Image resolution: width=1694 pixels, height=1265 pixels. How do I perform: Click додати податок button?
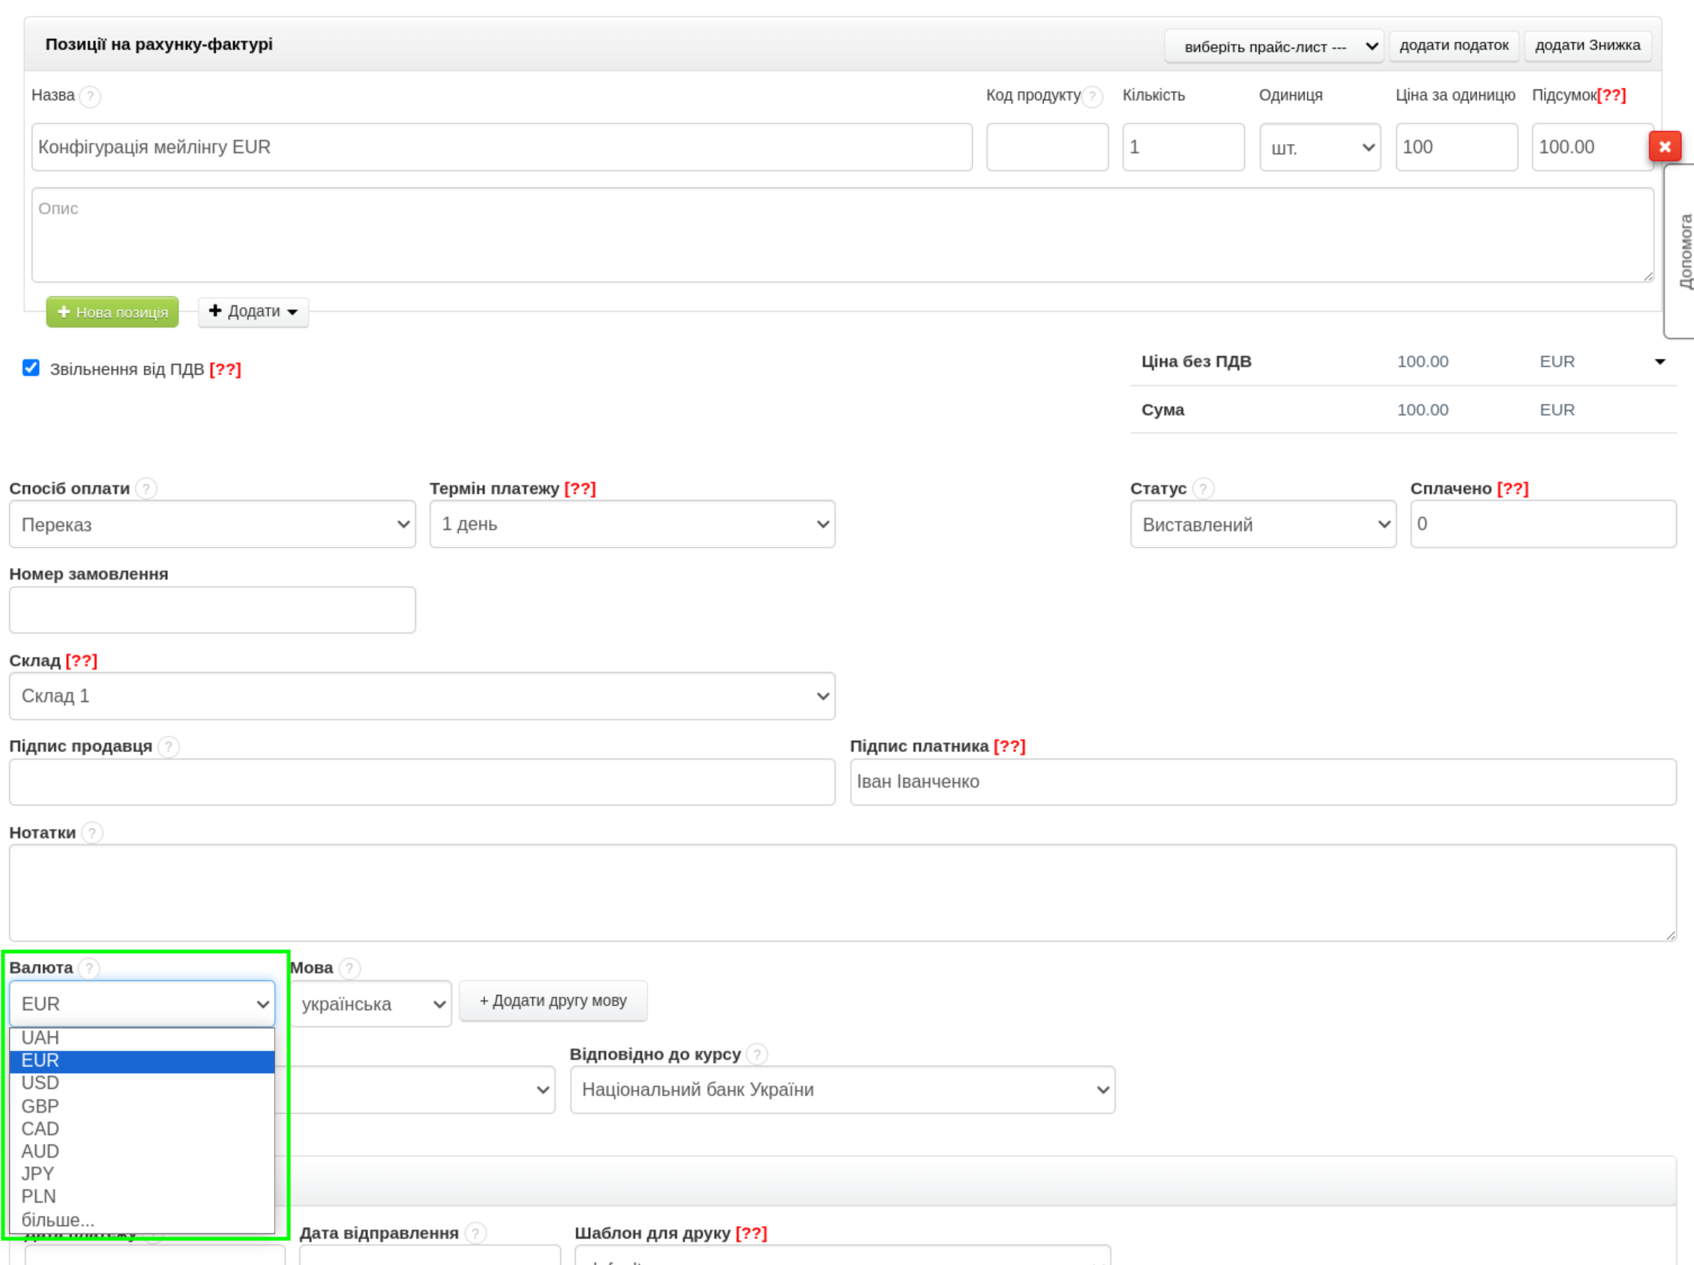1453,45
